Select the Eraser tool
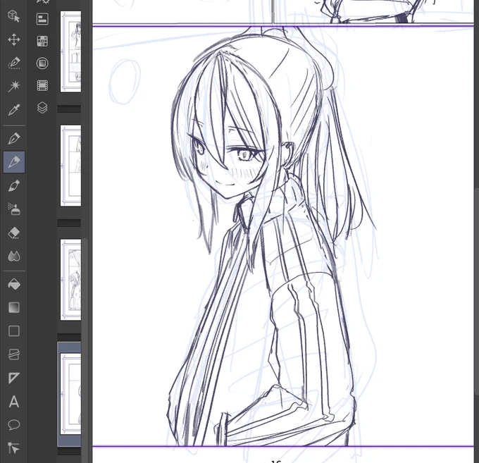 [x=14, y=233]
